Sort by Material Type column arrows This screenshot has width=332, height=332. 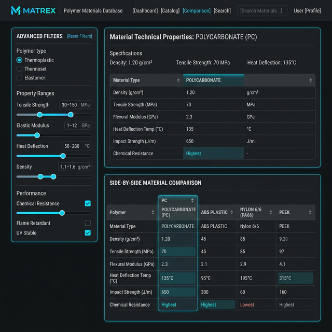[178, 80]
